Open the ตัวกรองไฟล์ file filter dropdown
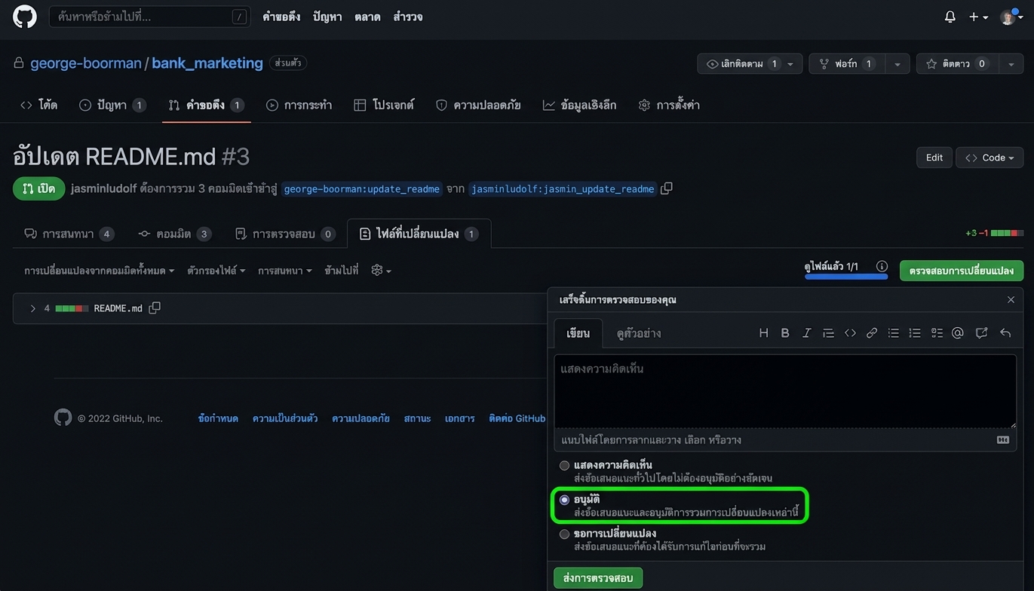The image size is (1034, 591). click(x=216, y=271)
